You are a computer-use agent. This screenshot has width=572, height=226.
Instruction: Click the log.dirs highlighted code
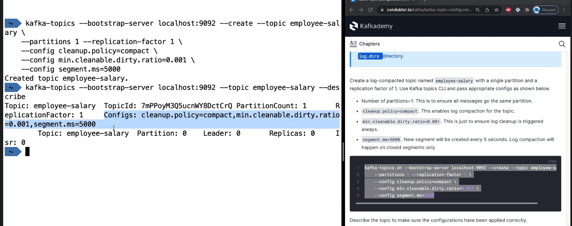[369, 56]
